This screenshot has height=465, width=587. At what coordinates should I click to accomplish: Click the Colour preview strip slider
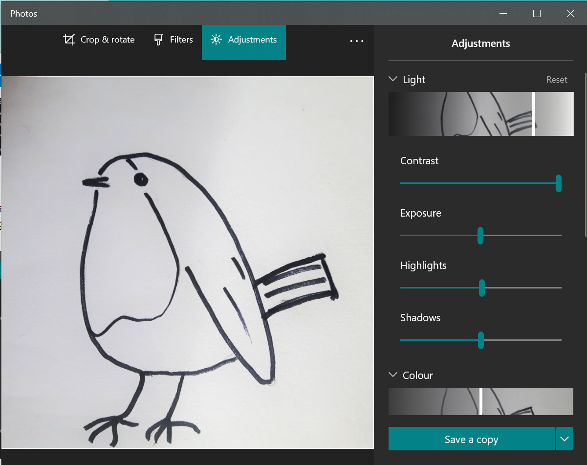[481, 401]
